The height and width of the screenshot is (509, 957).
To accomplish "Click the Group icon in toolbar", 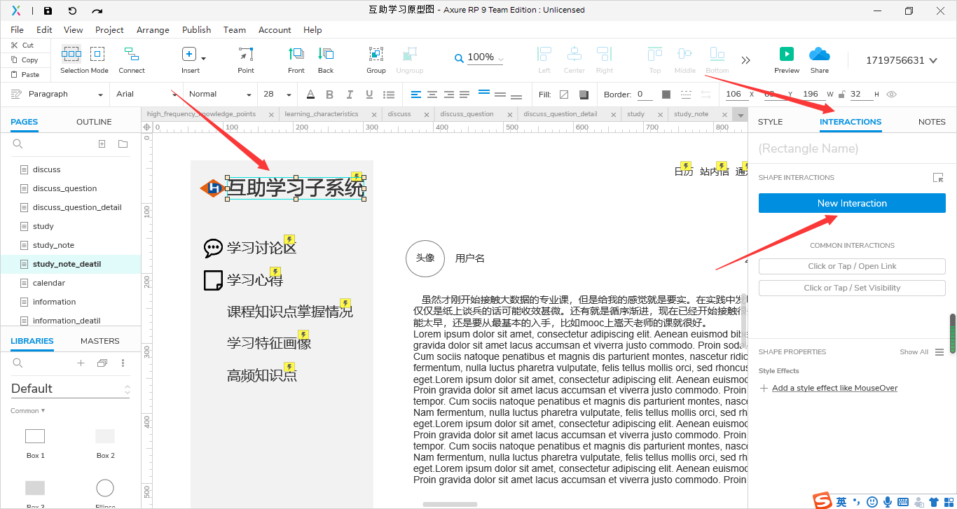I will click(x=376, y=56).
